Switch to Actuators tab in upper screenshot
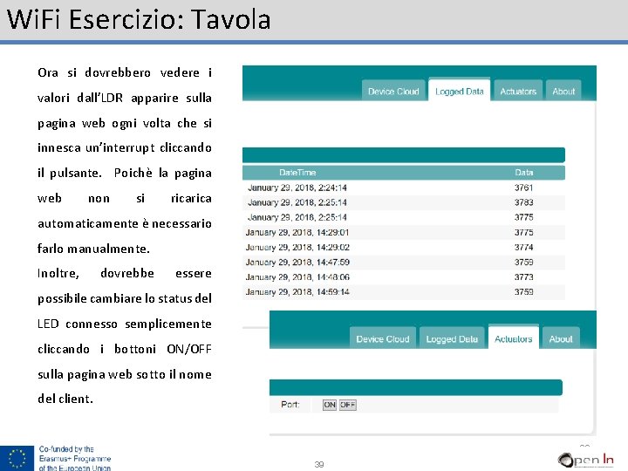Screen dimensions: 628x471 click(518, 91)
